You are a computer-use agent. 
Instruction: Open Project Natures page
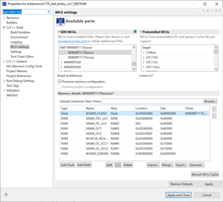(x=17, y=71)
